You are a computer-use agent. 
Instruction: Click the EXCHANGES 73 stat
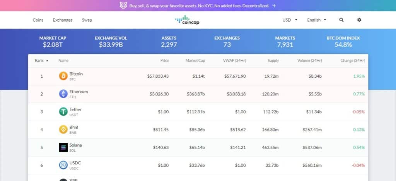click(x=227, y=42)
